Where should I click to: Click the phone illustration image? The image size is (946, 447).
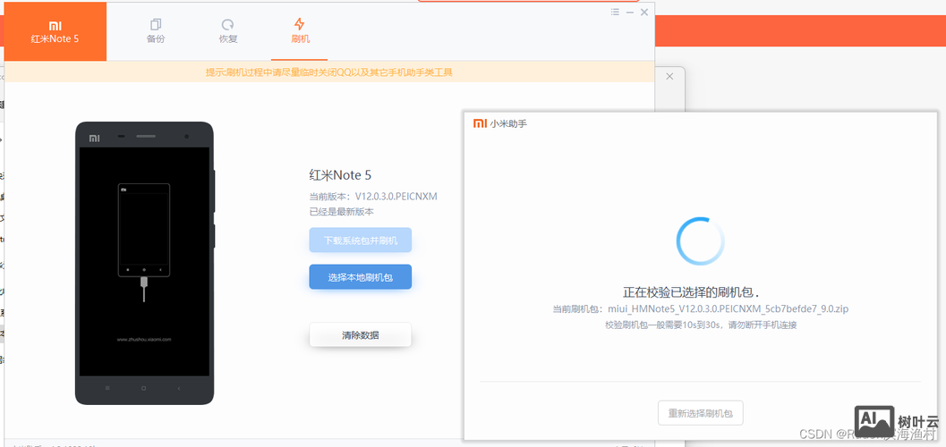[x=144, y=263]
